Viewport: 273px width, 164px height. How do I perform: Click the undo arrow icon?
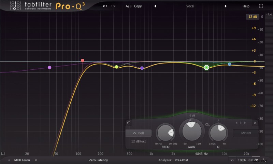pyautogui.click(x=105, y=6)
